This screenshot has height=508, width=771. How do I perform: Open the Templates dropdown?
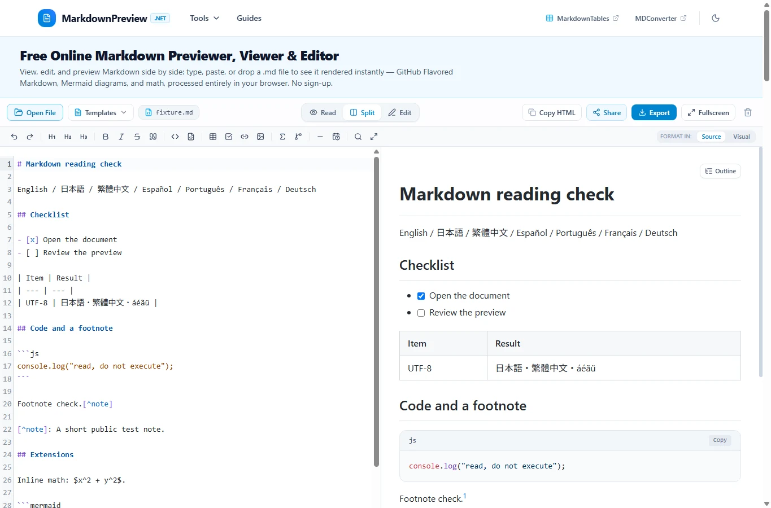(x=101, y=113)
